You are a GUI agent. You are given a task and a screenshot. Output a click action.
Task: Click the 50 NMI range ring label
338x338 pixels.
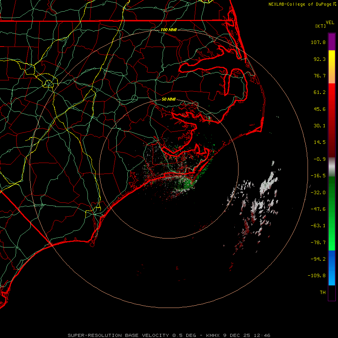pyautogui.click(x=169, y=100)
